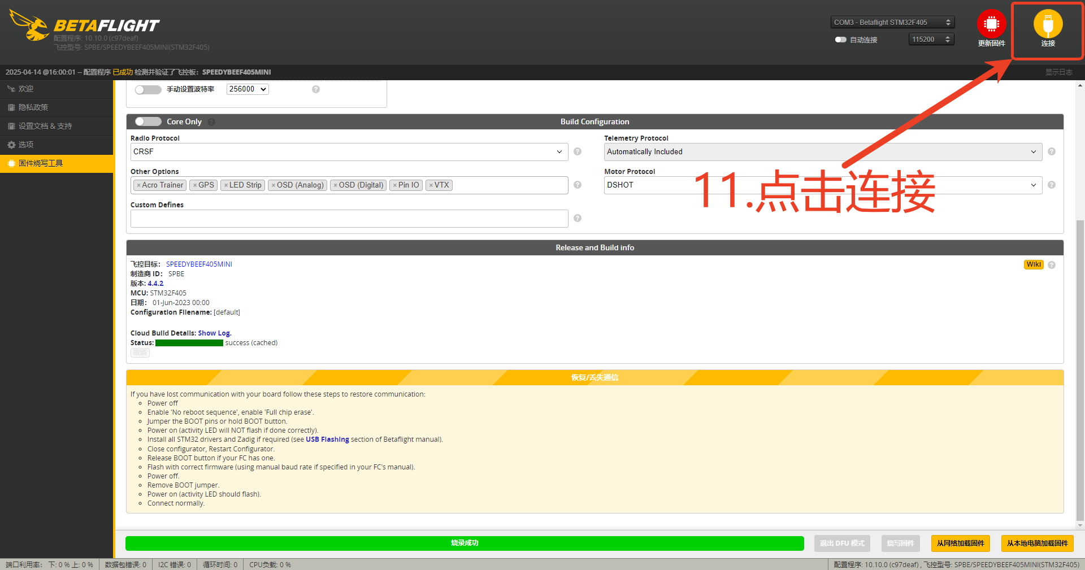Open the Options sidebar tab

[57, 145]
